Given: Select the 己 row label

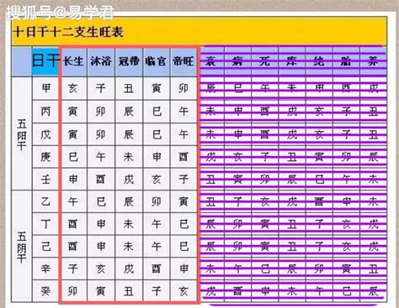Looking at the screenshot, I should [x=45, y=247].
